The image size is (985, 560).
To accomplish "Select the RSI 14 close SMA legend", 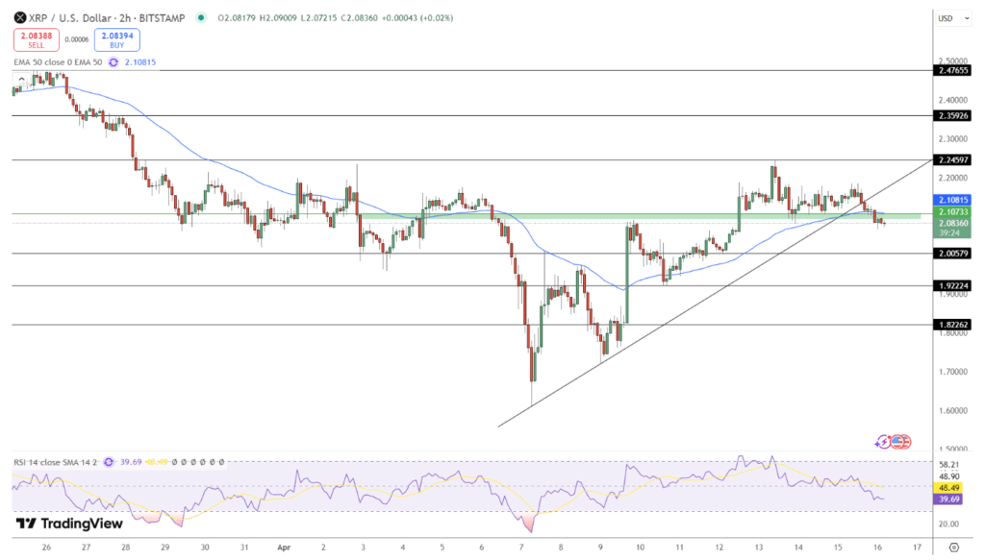I will [55, 462].
